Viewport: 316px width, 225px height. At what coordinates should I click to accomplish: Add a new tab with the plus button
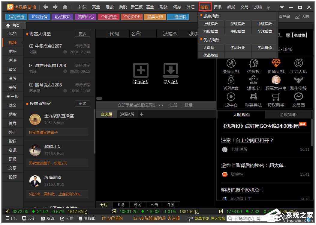[142, 114]
